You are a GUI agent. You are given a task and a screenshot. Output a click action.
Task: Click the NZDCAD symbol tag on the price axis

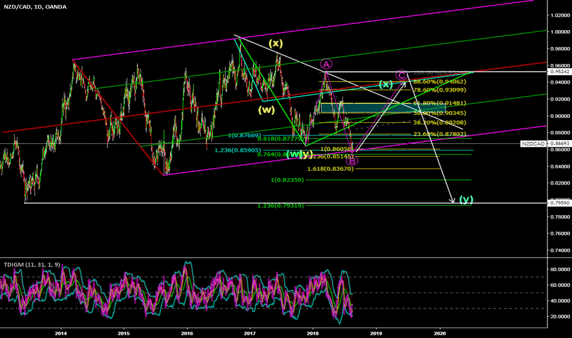tap(533, 144)
